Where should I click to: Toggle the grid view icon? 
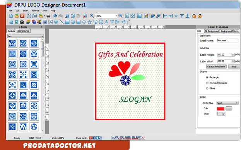[x=139, y=16]
